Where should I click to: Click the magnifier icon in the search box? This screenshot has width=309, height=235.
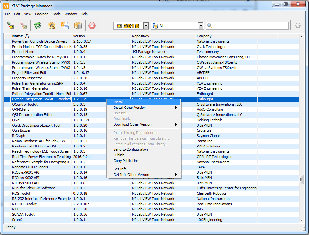[x=210, y=26]
